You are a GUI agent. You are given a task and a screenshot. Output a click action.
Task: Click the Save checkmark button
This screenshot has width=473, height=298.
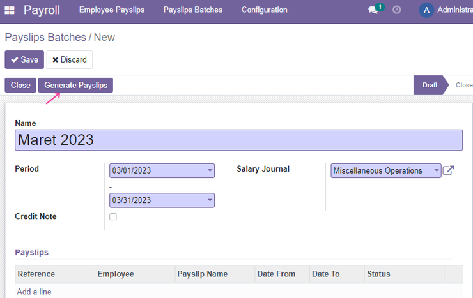(x=24, y=59)
